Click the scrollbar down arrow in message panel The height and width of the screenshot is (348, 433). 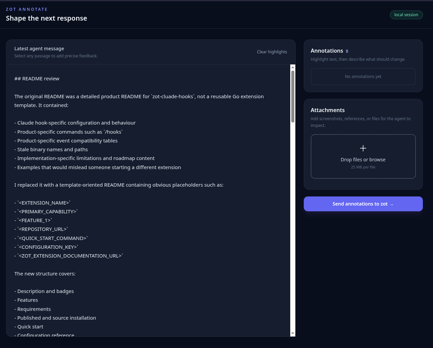click(293, 333)
